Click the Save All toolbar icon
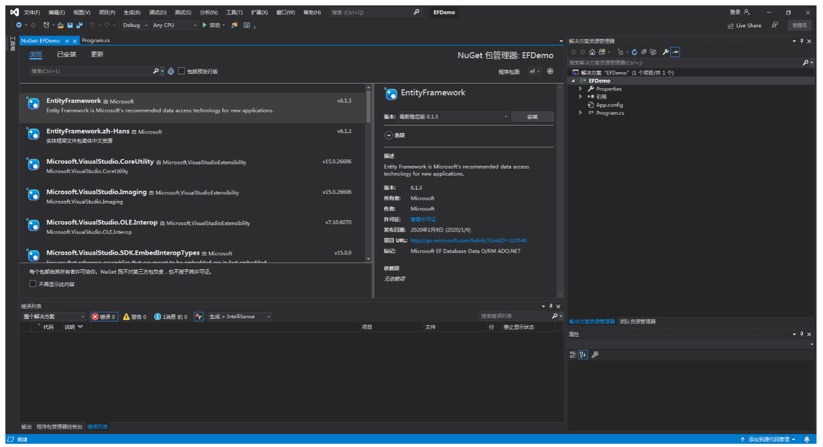This screenshot has height=447, width=823. [79, 25]
